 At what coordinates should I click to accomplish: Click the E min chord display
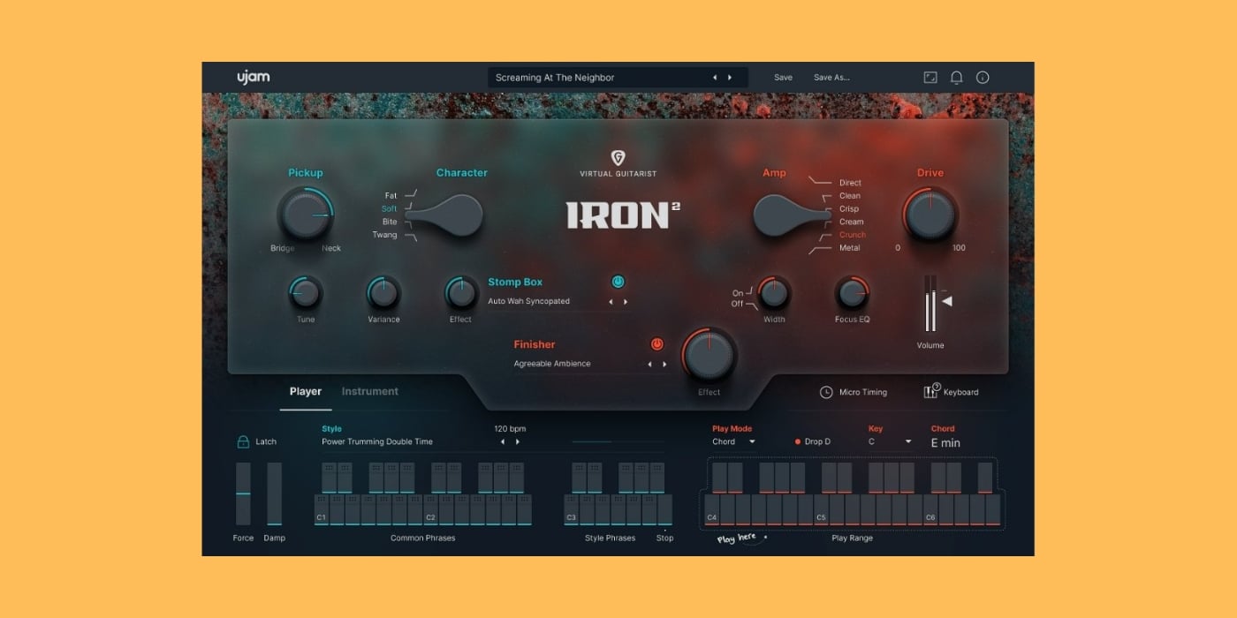[x=945, y=443]
